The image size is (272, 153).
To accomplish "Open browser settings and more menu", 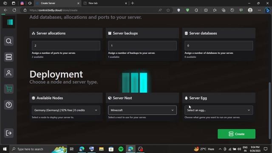I will [259, 10].
